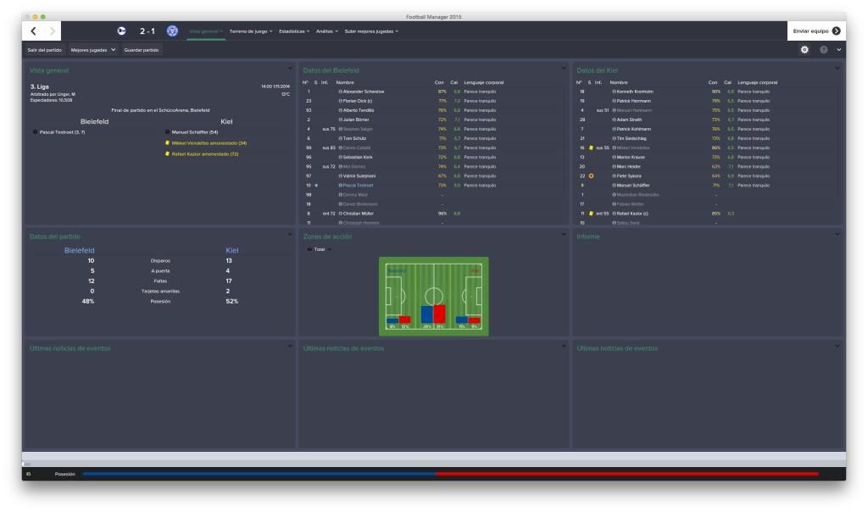Expand the Informe panel chevron
The image size is (868, 512).
click(837, 235)
